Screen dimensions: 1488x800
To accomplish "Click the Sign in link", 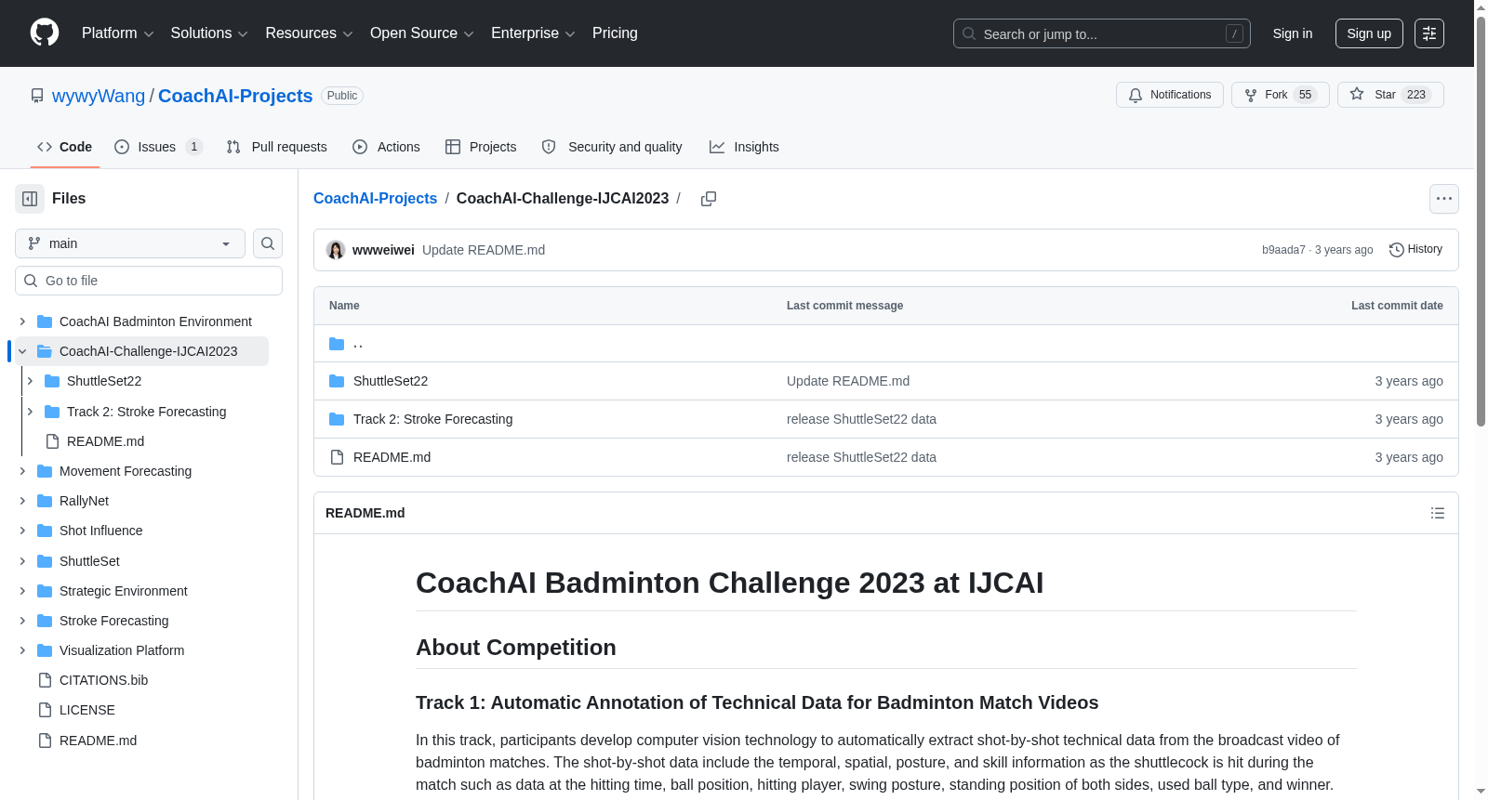I will (x=1293, y=33).
